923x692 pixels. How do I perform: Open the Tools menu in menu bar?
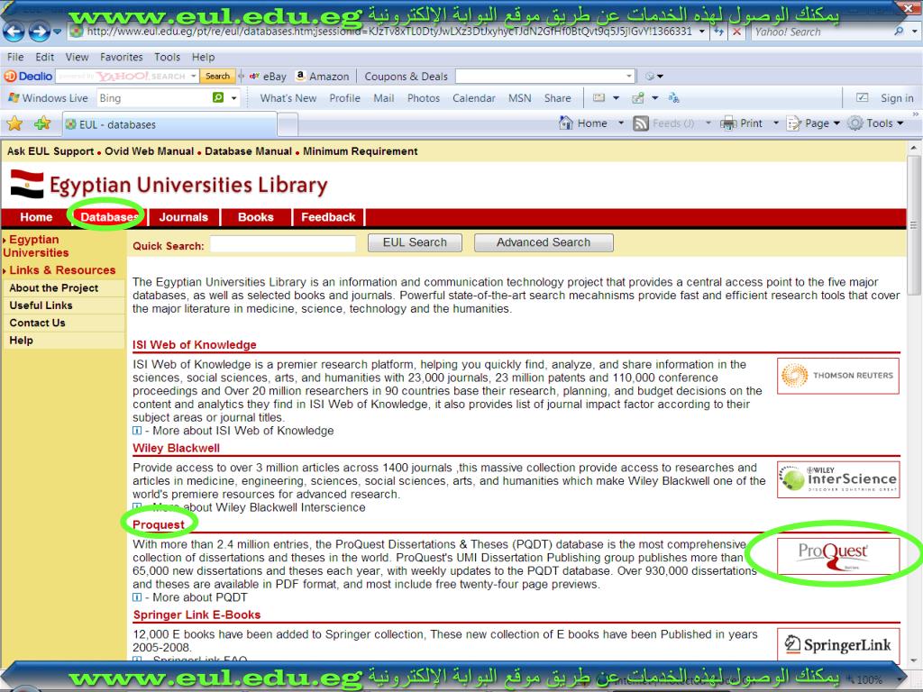click(167, 57)
